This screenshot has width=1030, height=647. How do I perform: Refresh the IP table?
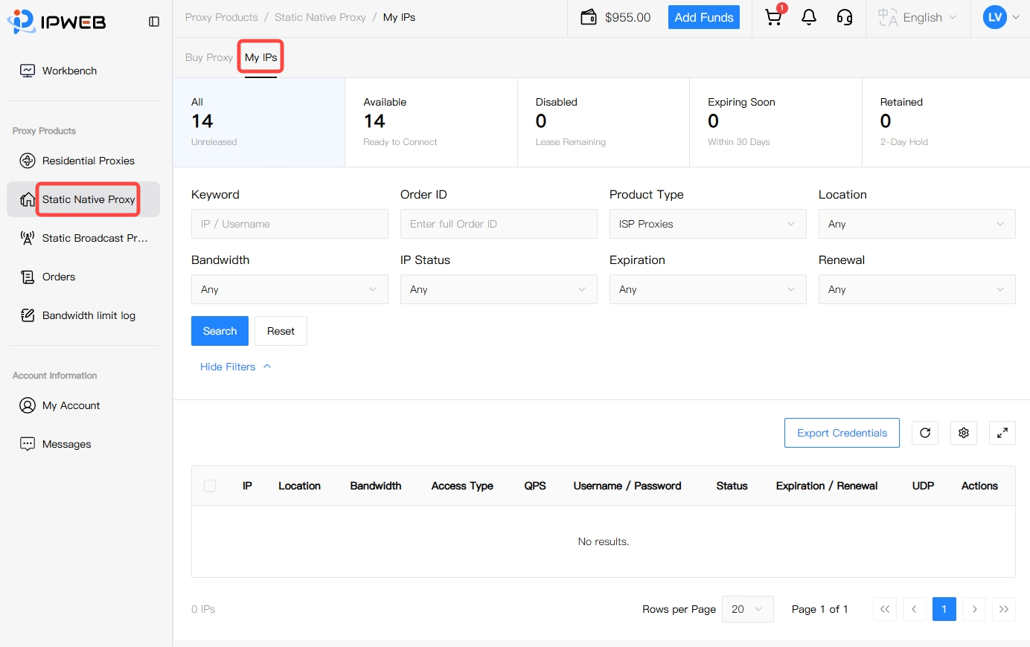tap(925, 433)
